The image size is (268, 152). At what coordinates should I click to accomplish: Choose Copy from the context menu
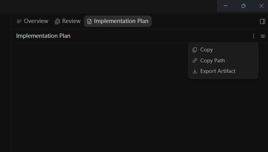223,50
